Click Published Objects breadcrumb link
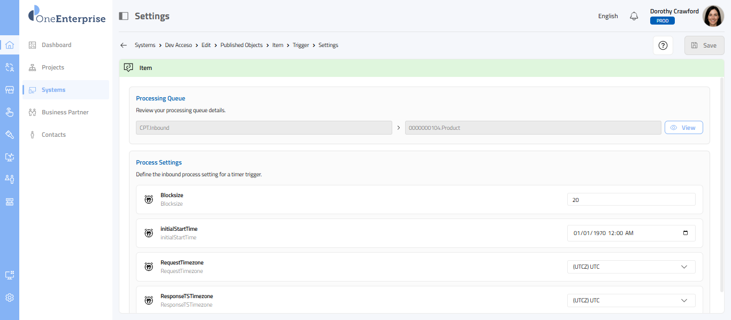The image size is (731, 320). 241,45
